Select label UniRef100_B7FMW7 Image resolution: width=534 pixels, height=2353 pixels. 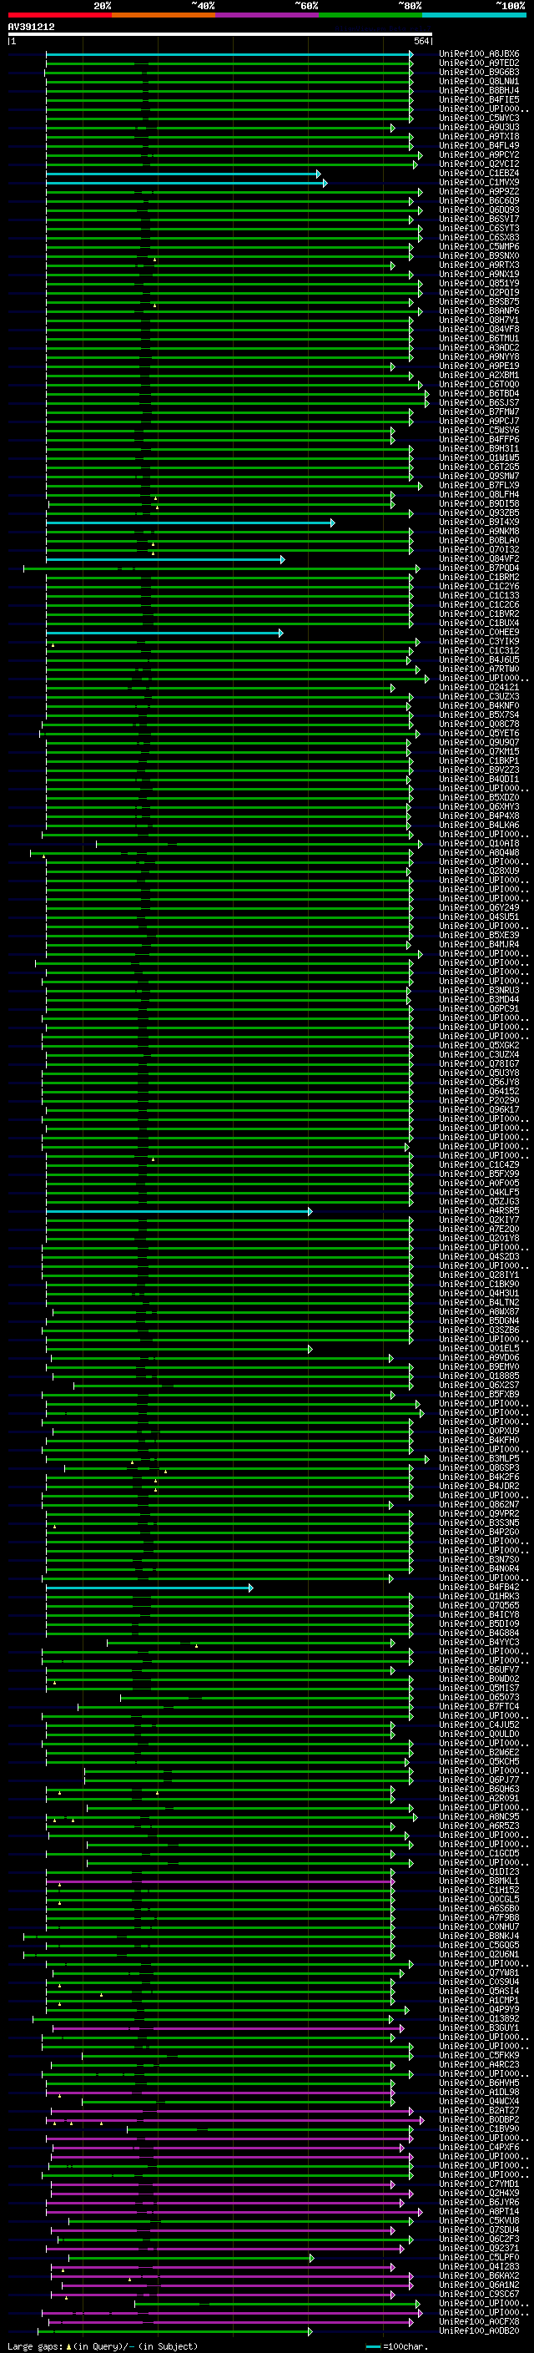479,412
